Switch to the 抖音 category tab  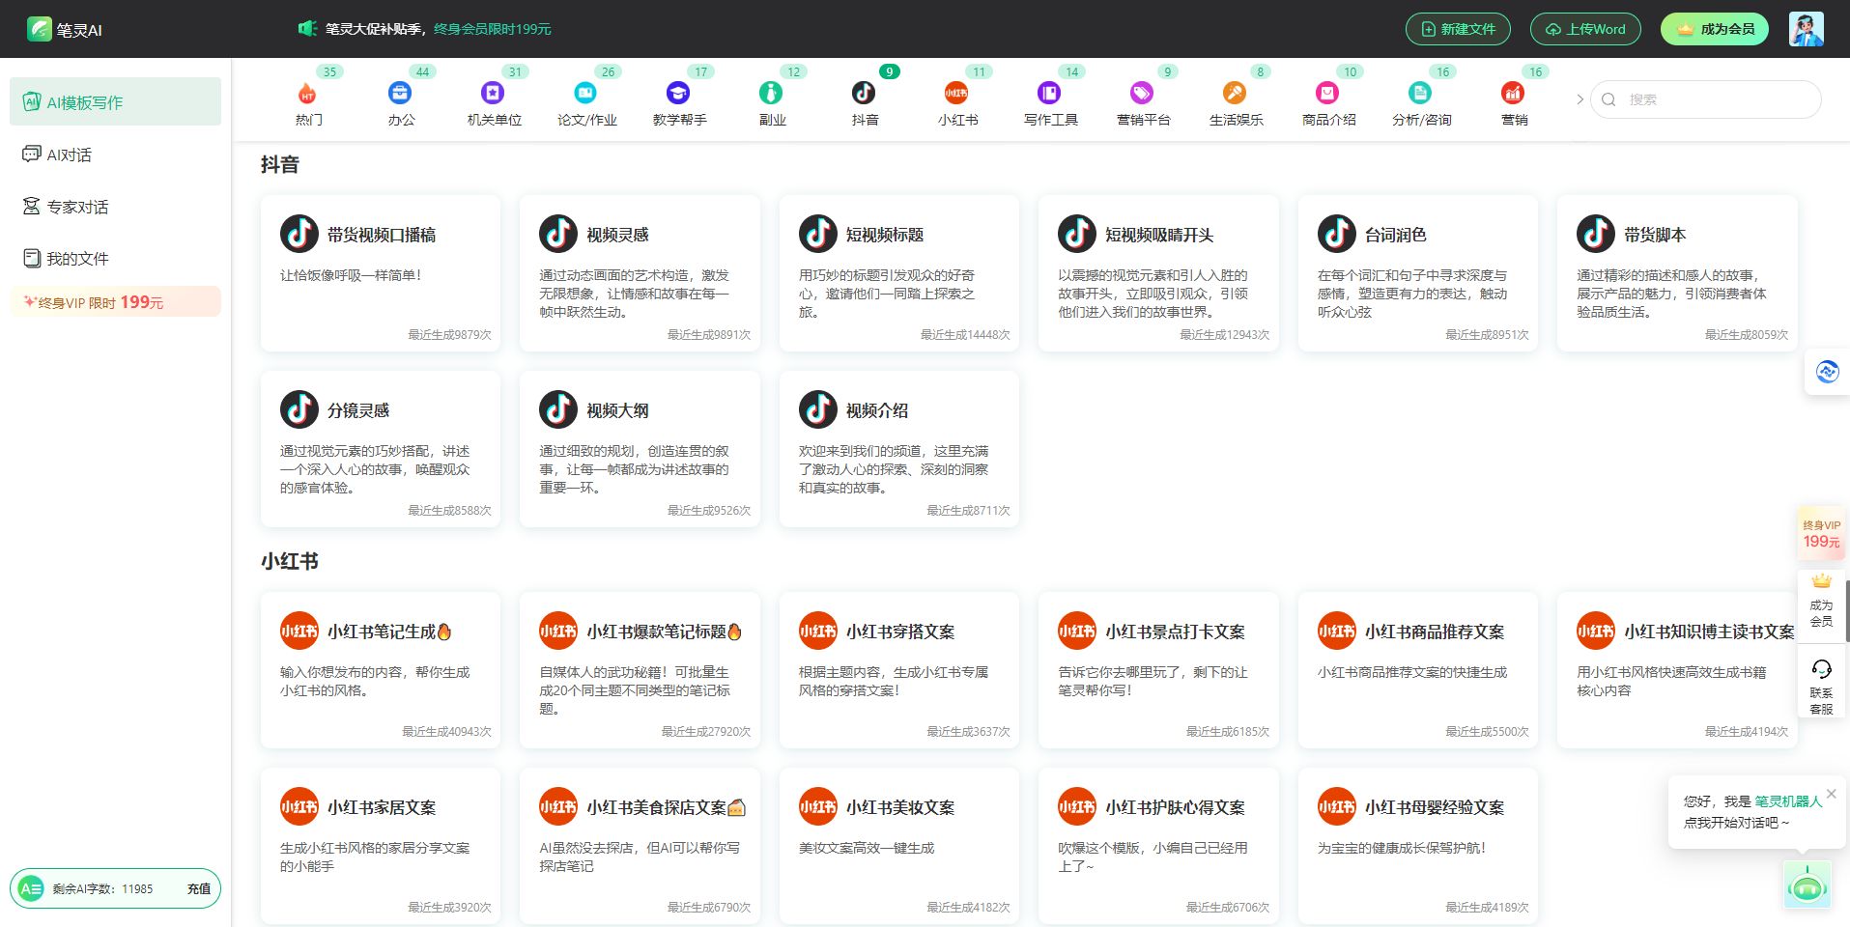tap(865, 102)
